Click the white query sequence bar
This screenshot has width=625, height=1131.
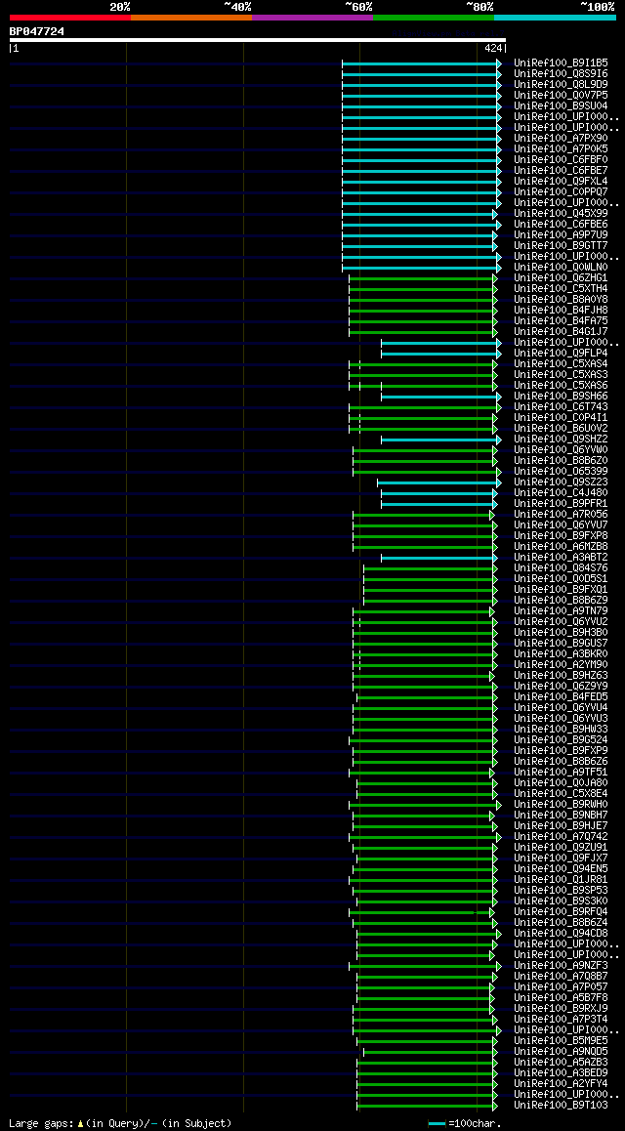coord(258,40)
